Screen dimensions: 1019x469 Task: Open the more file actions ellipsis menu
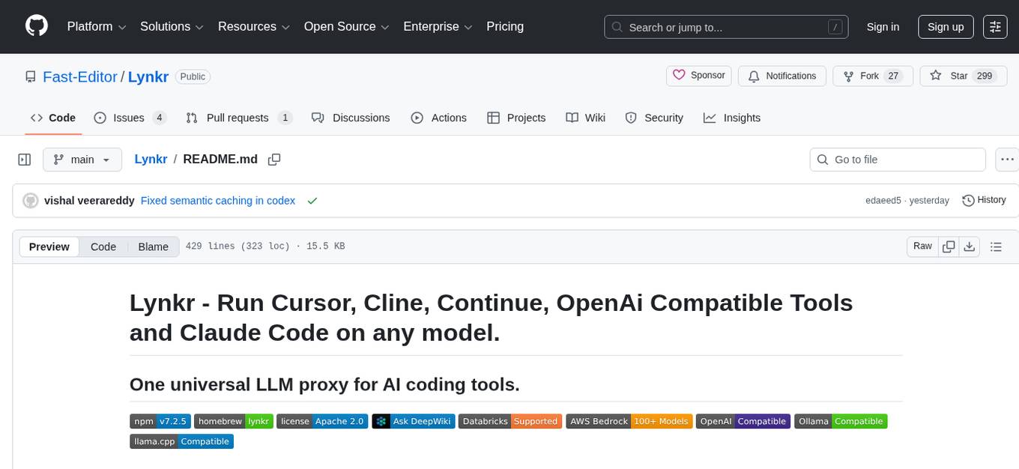1007,159
